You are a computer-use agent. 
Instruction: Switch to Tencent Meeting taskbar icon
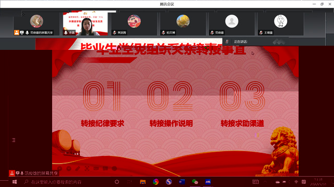208,182
